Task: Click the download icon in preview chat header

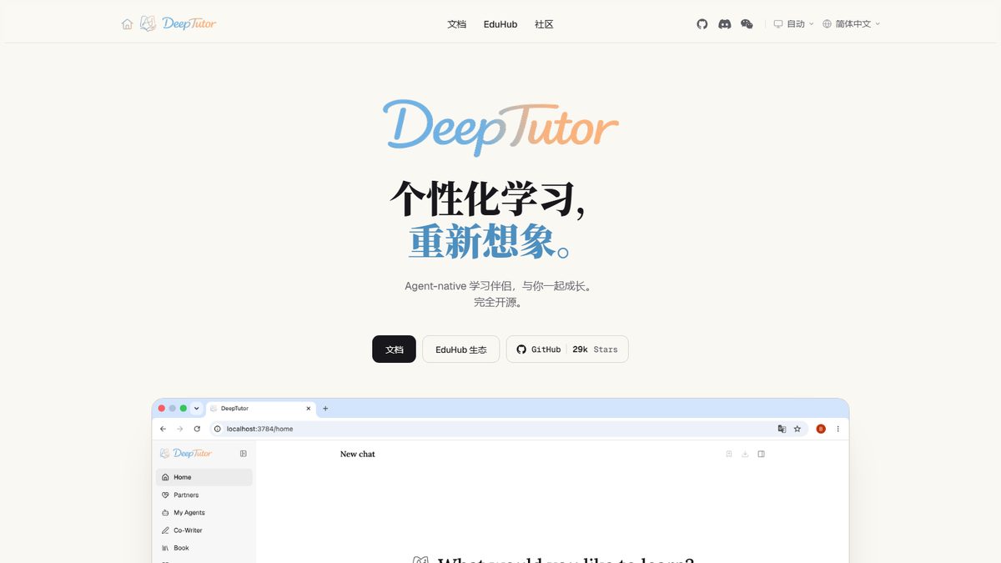Action: [745, 454]
